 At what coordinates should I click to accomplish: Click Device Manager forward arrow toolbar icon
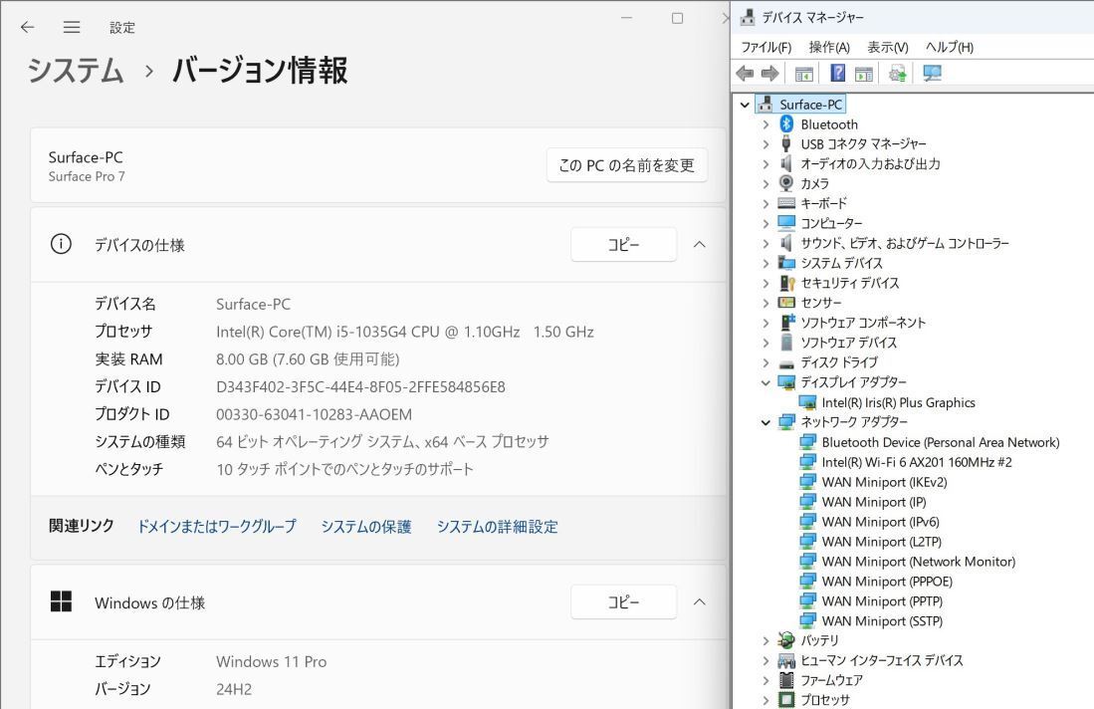(x=770, y=74)
